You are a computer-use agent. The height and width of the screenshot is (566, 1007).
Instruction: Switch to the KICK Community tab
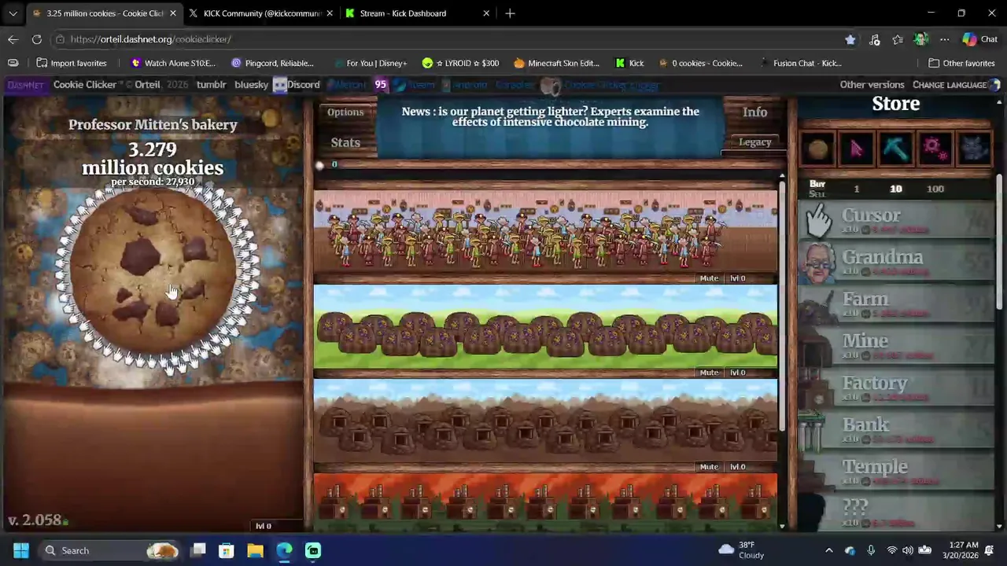click(261, 13)
